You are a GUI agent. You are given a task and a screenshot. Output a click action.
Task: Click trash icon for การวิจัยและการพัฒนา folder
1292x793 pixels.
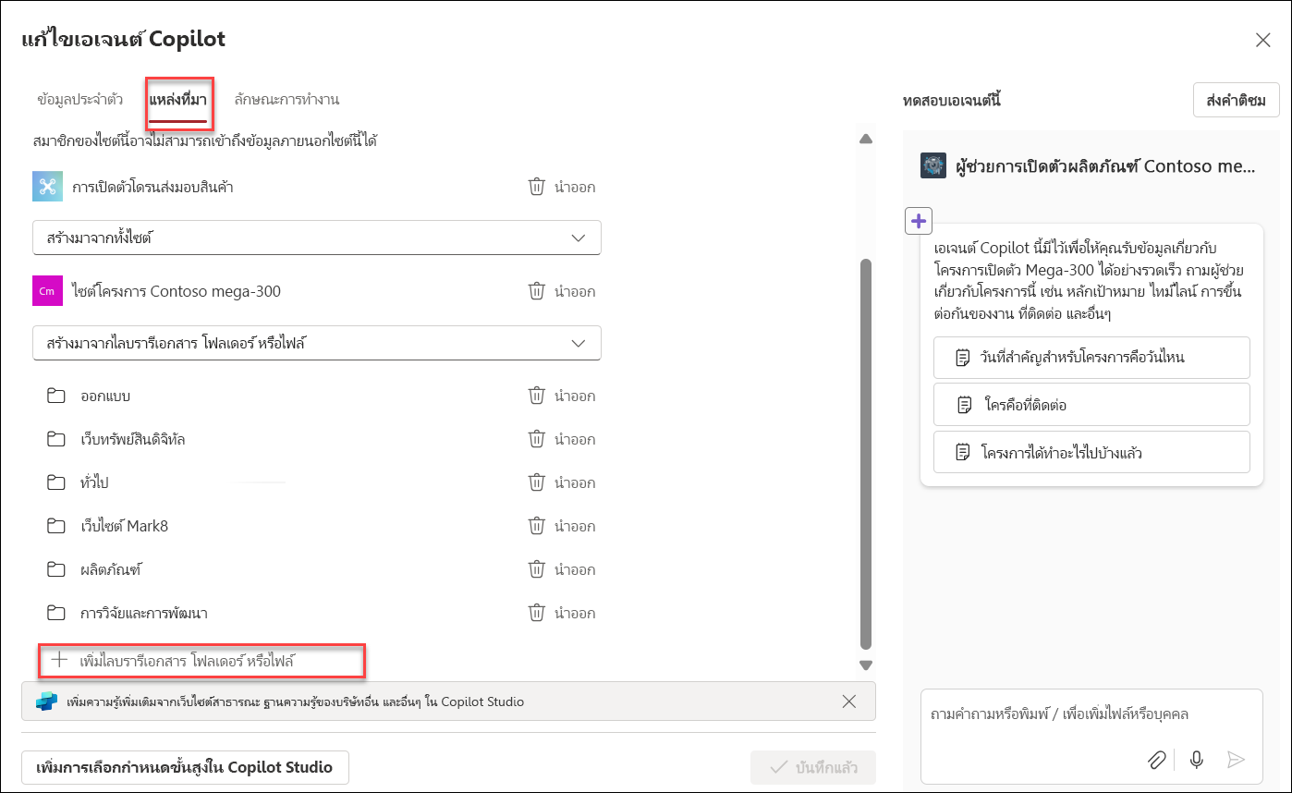coord(536,613)
